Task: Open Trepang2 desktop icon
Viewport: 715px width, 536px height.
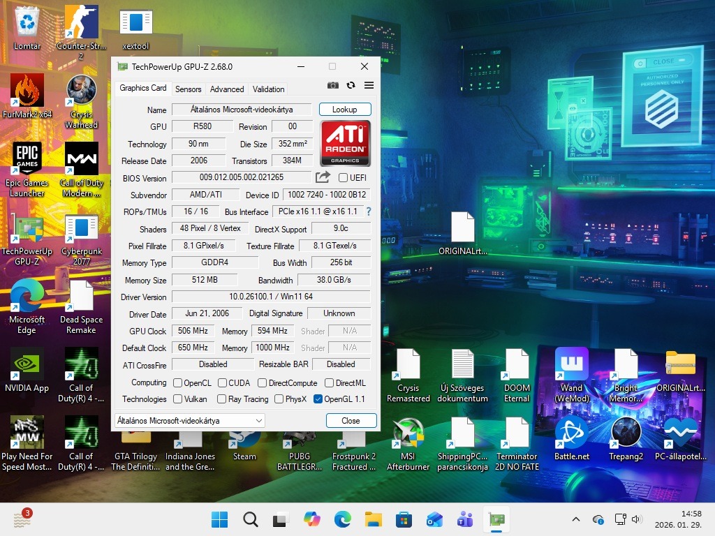Action: pos(626,438)
